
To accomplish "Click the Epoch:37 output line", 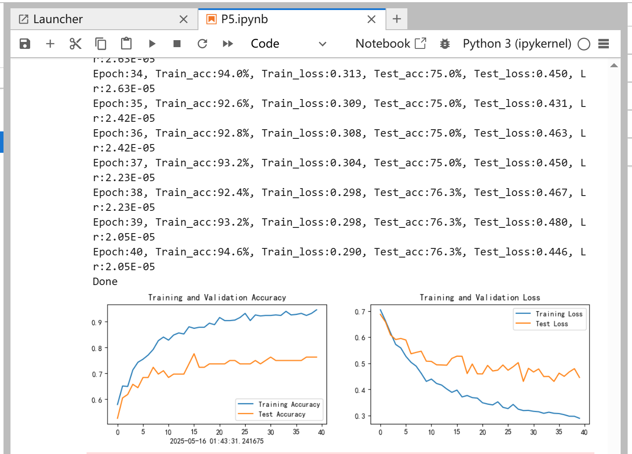I will click(x=339, y=170).
